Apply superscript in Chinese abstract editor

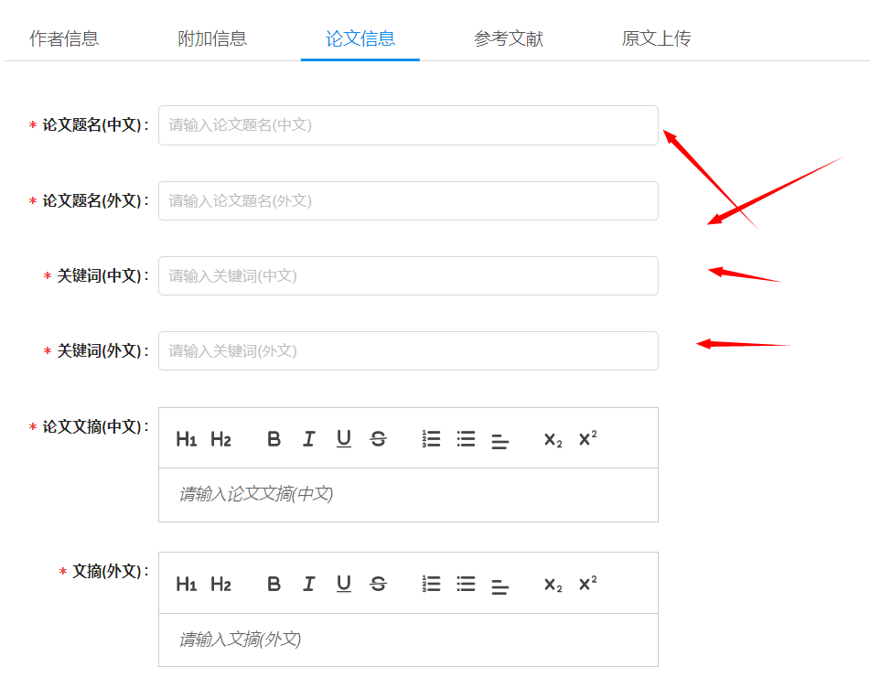[x=586, y=438]
